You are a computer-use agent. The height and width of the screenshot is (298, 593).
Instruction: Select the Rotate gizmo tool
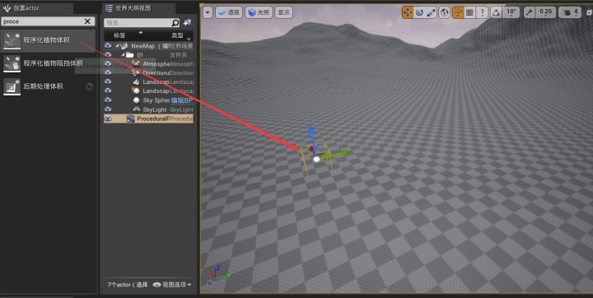pos(419,12)
